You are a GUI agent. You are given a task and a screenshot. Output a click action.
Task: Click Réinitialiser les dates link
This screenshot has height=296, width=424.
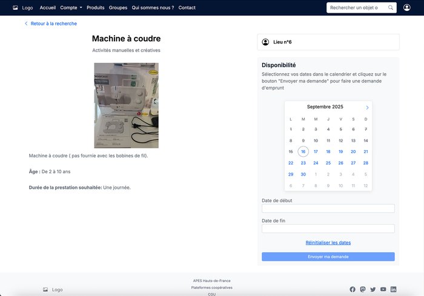[328, 243]
